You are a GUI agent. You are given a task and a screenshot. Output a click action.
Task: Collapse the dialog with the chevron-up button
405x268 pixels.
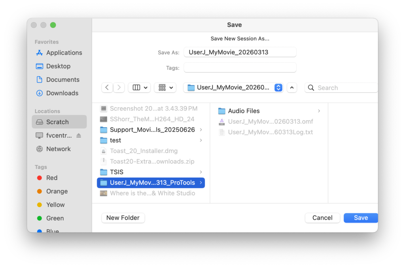point(291,88)
